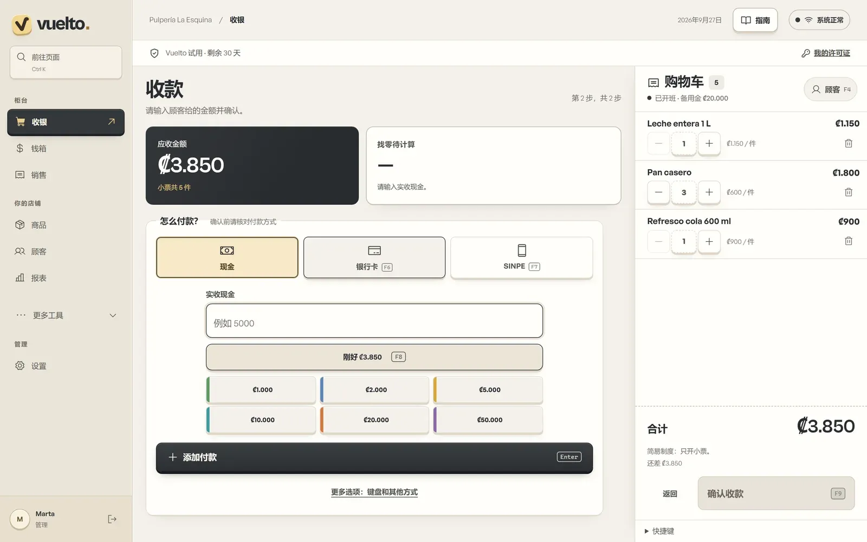Screen dimensions: 867x542
Task: Pick the teal ₡10.000 bill
Action: pos(261,420)
